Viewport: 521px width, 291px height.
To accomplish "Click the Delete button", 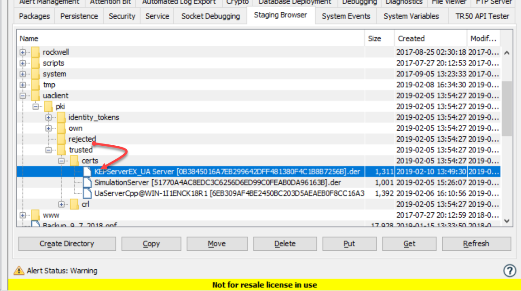I will [285, 243].
